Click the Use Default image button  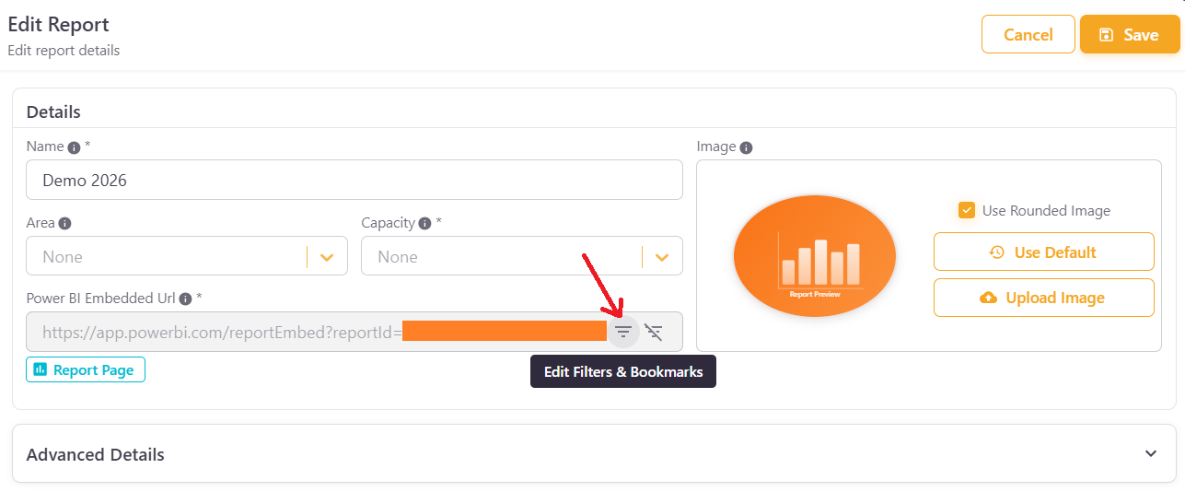coord(1043,252)
